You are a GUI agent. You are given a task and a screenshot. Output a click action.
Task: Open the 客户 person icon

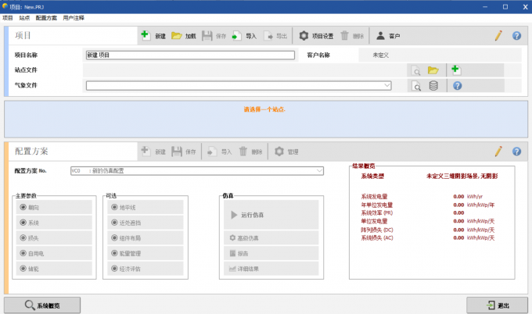pos(381,36)
